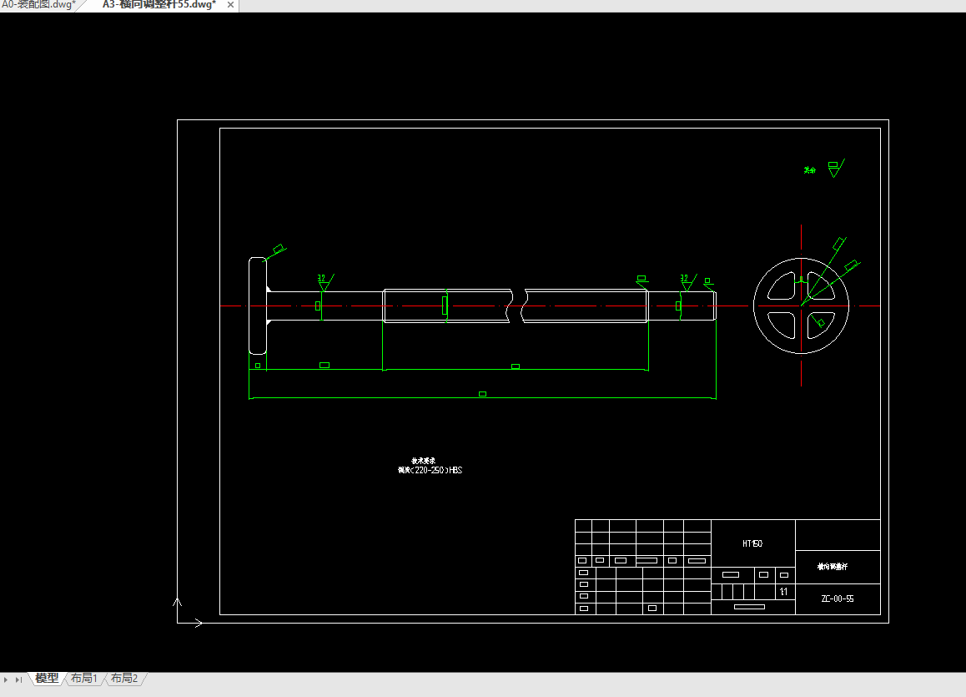Click the next layout tab arrow
Viewport: 966px width, 697px height.
tap(6, 679)
